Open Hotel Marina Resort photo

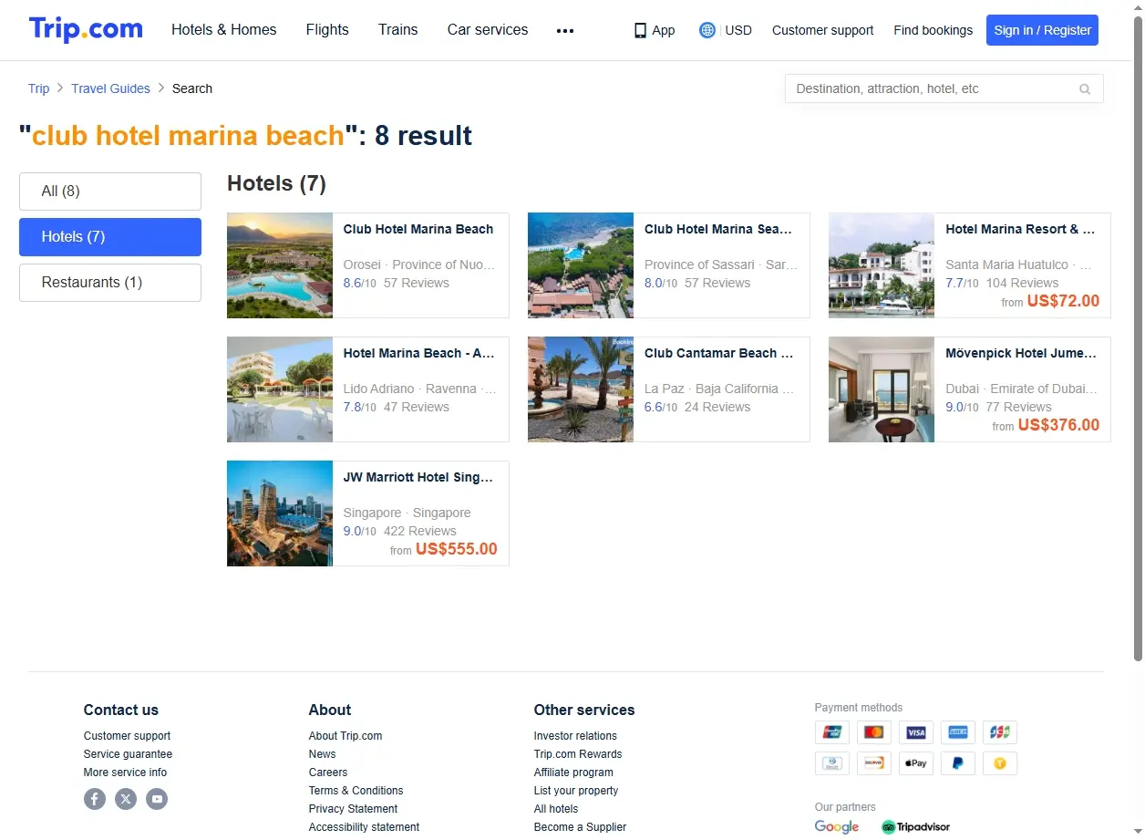coord(882,265)
